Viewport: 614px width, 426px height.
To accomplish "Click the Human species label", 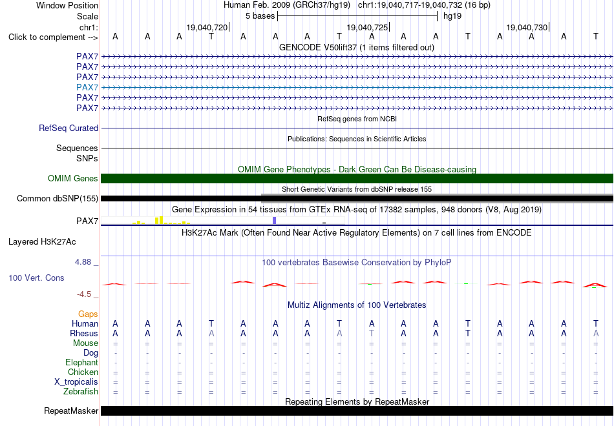I will pos(85,323).
